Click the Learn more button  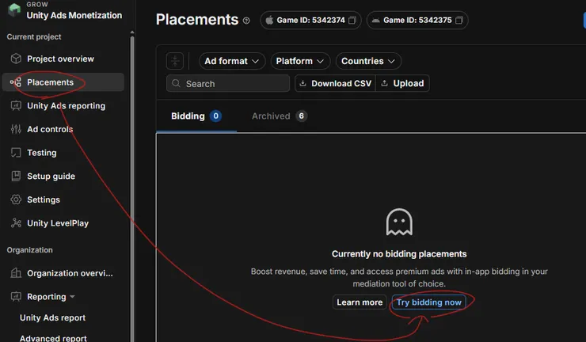(x=360, y=302)
